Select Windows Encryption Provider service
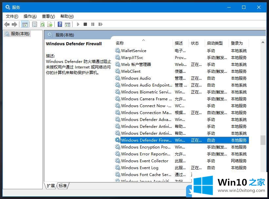 182,147
